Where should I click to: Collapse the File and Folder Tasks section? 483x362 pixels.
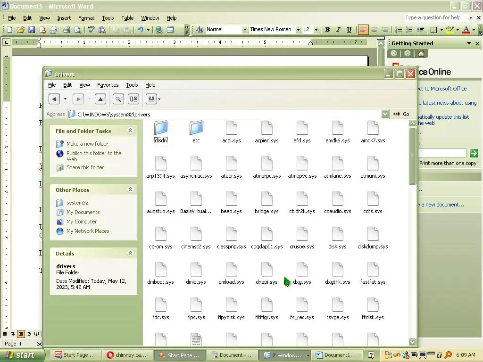130,131
